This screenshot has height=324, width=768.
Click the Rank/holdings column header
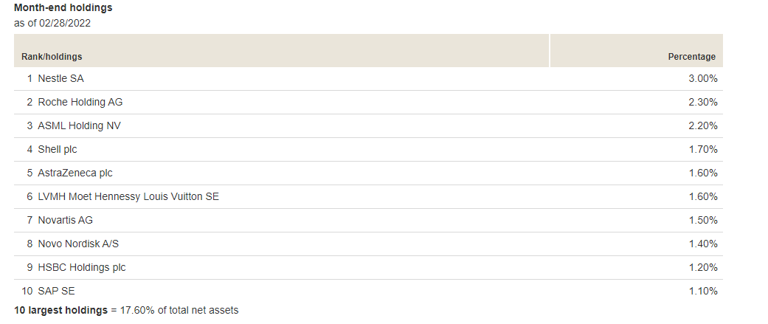52,57
